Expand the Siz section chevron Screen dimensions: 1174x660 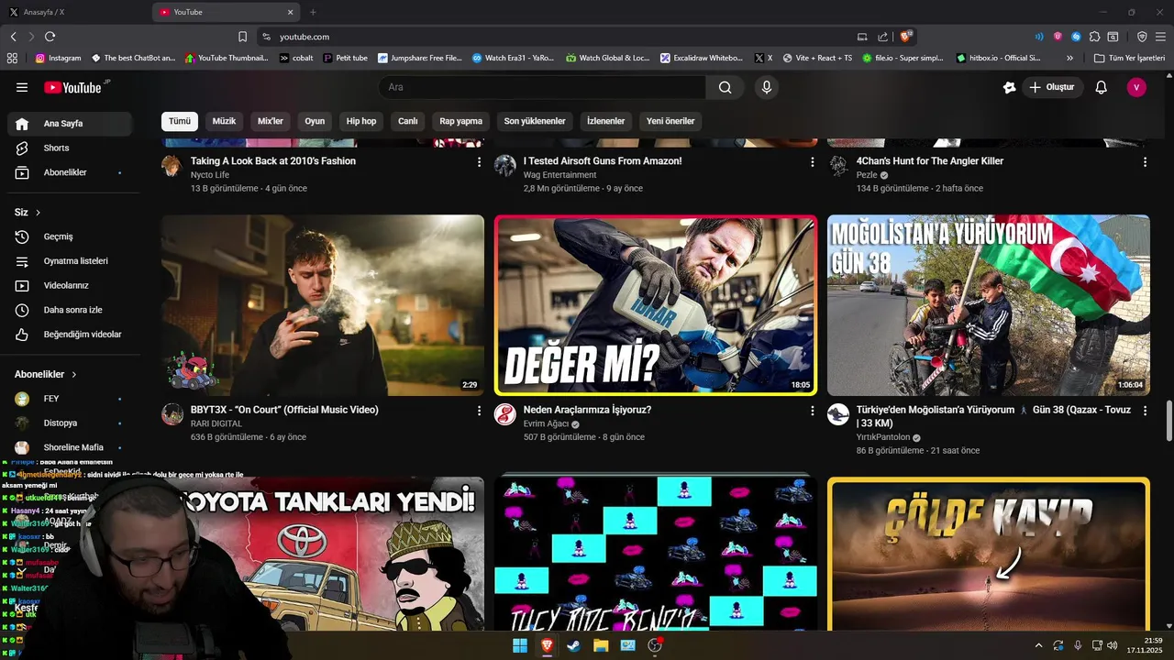pos(38,213)
